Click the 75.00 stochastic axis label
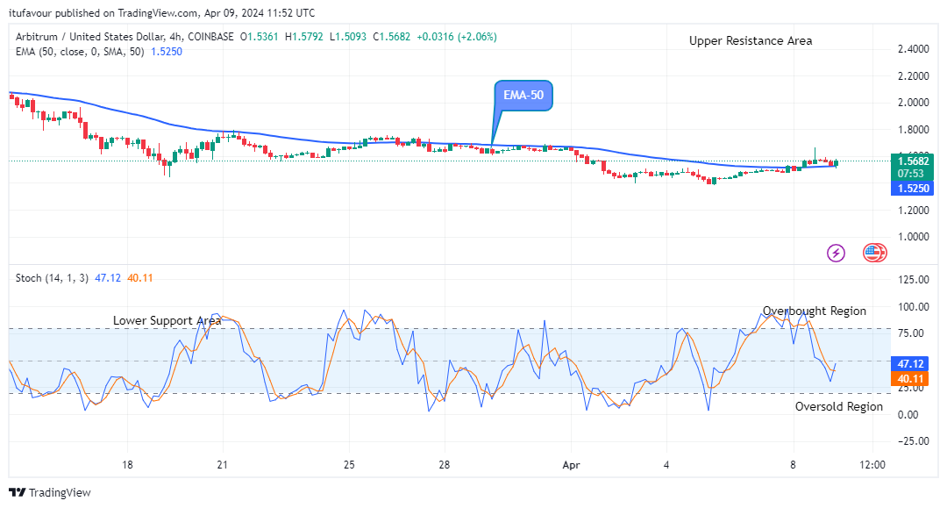Image resolution: width=947 pixels, height=508 pixels. click(911, 333)
